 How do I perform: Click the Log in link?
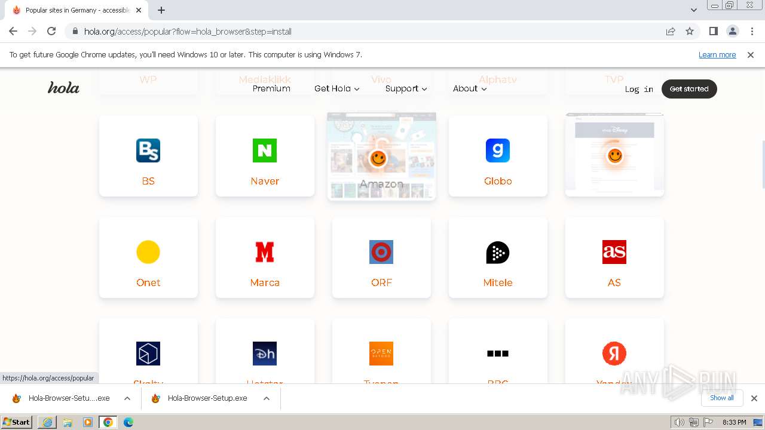coord(639,89)
